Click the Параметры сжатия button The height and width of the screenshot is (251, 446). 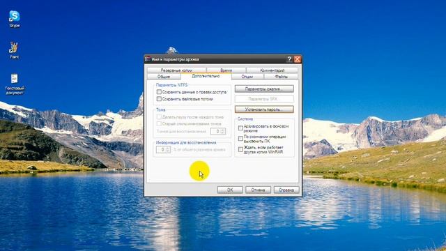(264, 89)
